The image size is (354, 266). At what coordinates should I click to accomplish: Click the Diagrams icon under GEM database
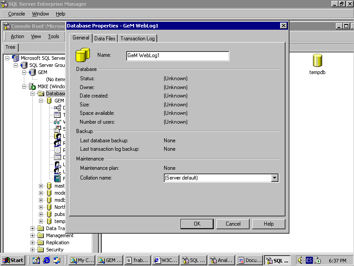[58, 108]
